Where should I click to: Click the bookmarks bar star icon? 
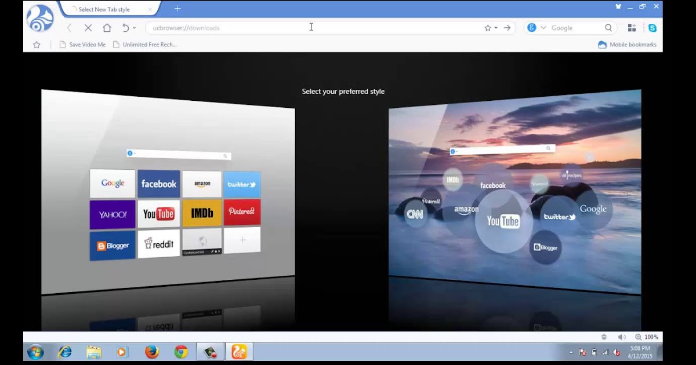(x=37, y=45)
